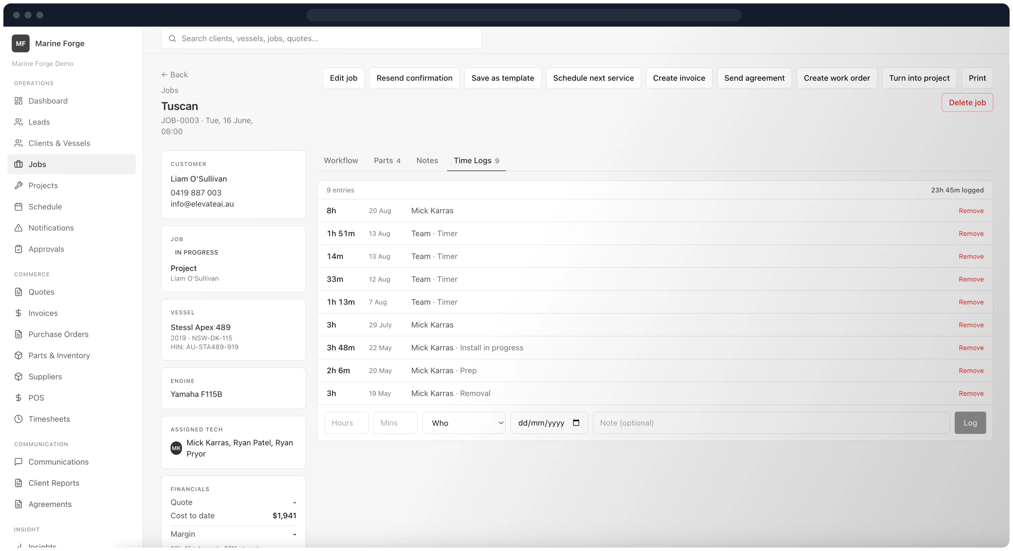Screen dimensions: 1013x551
Task: Click the Note (optional) field
Action: pyautogui.click(x=771, y=423)
